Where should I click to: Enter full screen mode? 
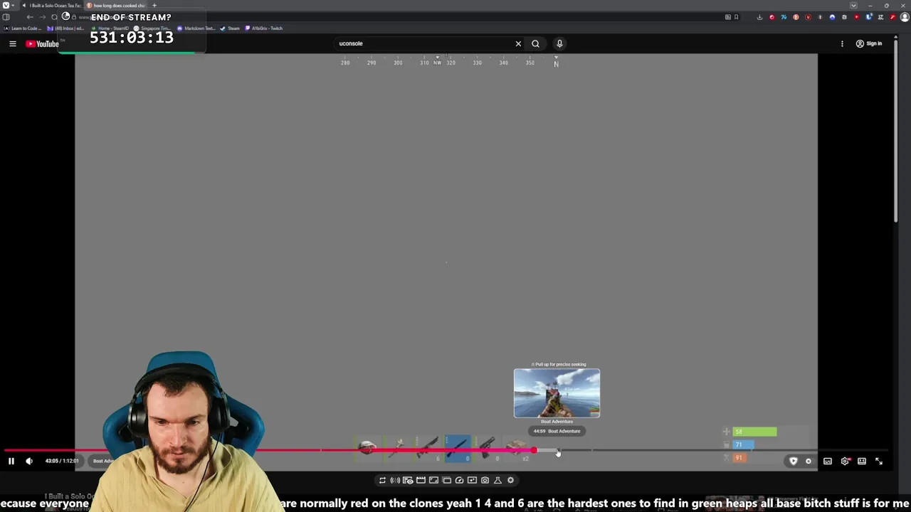pos(879,462)
